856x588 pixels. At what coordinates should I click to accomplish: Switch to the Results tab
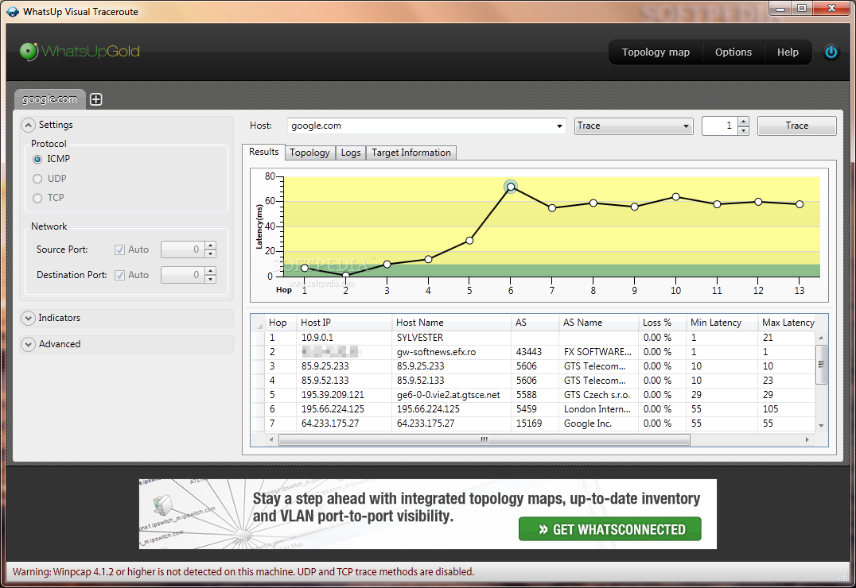(263, 152)
